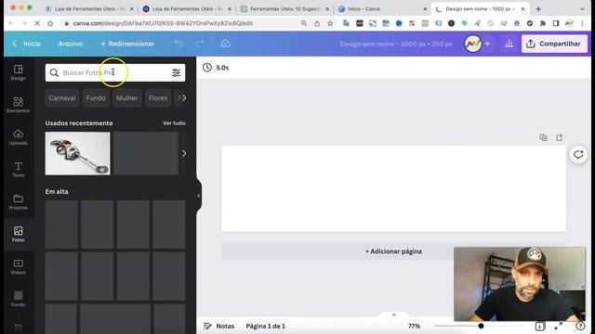Open the browser three-dot menu
The image size is (595, 334).
tap(582, 23)
